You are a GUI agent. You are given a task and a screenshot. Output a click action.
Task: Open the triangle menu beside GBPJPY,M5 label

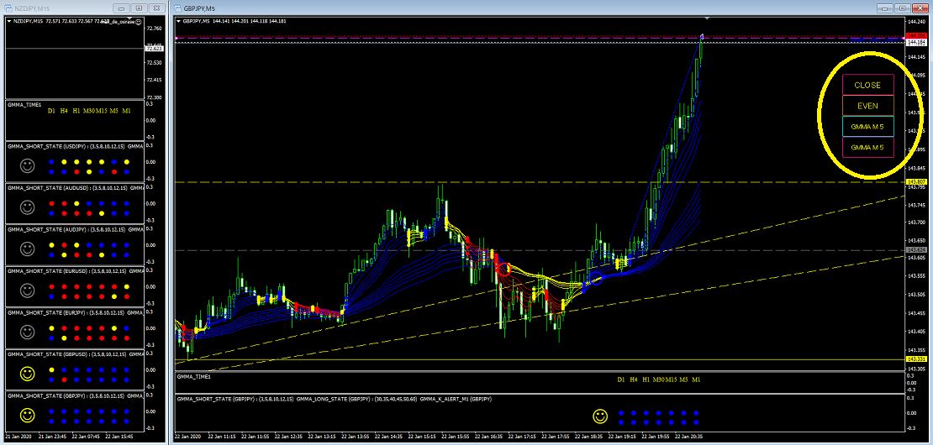coord(179,21)
